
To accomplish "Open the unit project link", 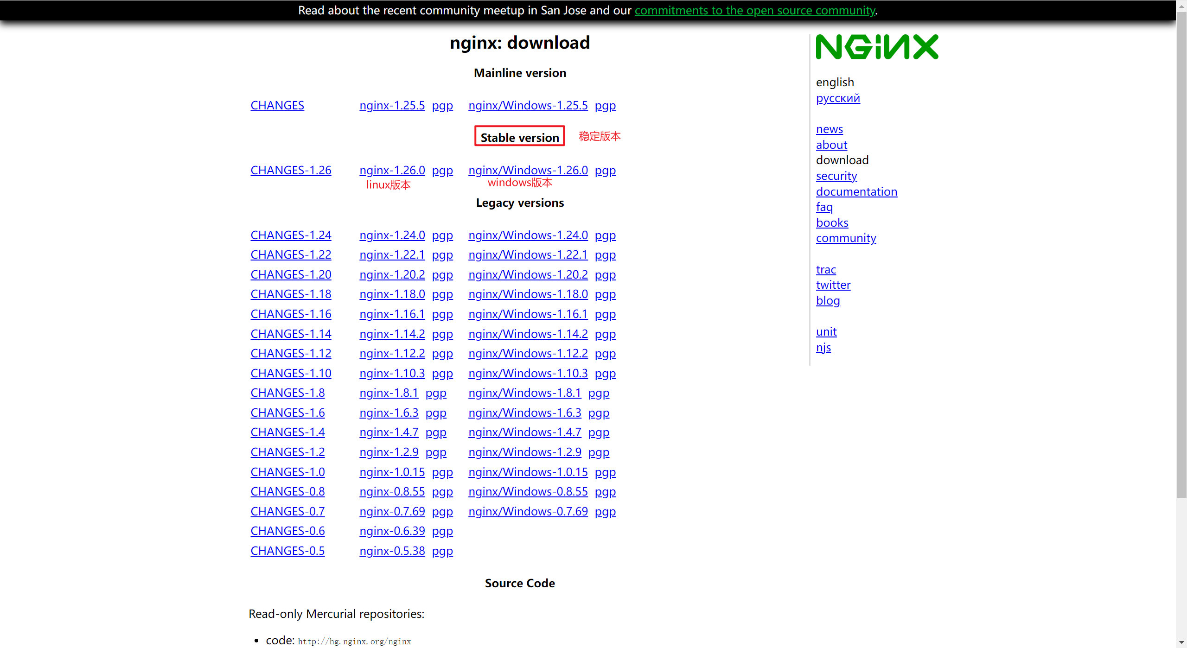I will coord(826,331).
